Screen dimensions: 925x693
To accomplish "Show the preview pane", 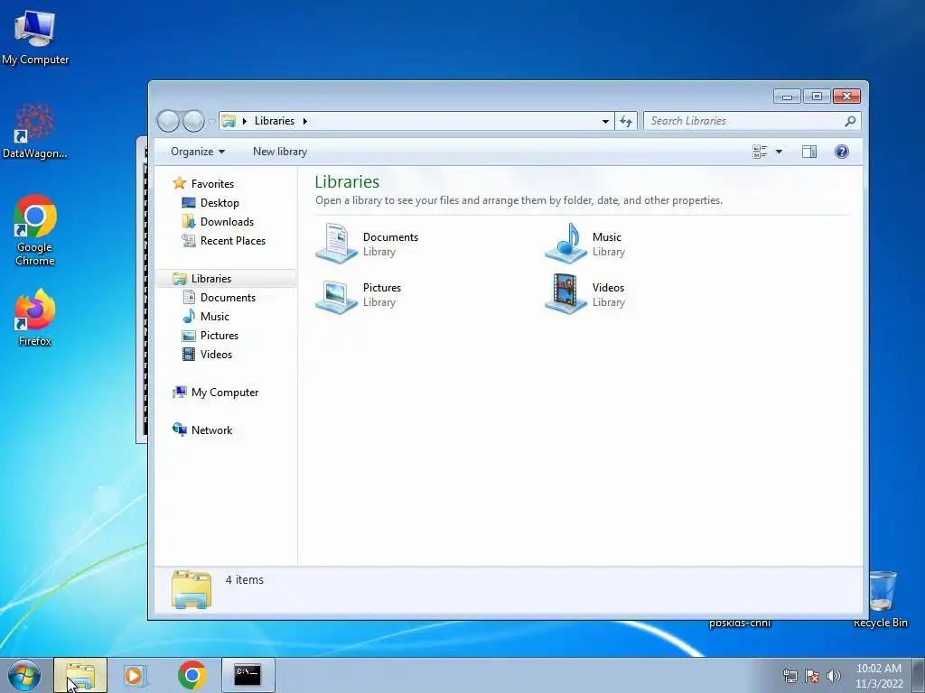I will 809,152.
